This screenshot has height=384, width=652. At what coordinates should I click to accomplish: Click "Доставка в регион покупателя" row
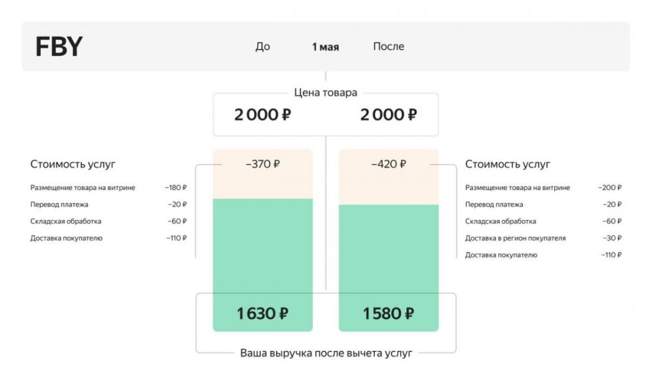tap(515, 238)
